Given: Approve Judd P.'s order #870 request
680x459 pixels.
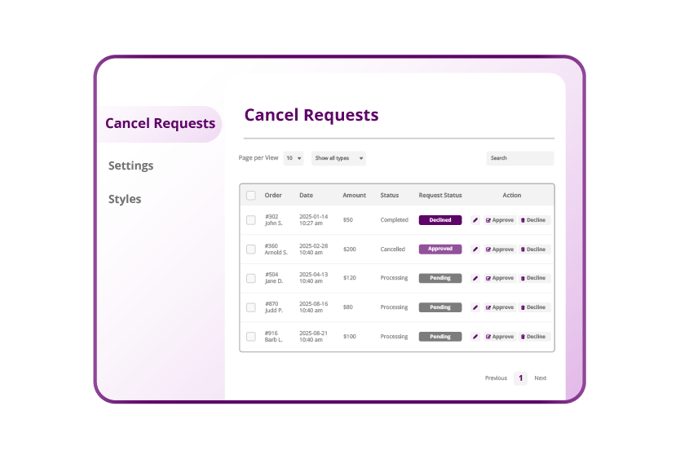Looking at the screenshot, I should coord(500,307).
